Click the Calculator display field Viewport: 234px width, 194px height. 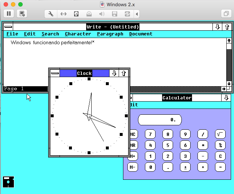[160, 119]
